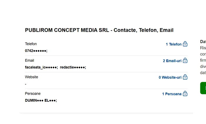Click the dash placeholder under Website
This screenshot has height=124, width=206.
(x=26, y=84)
